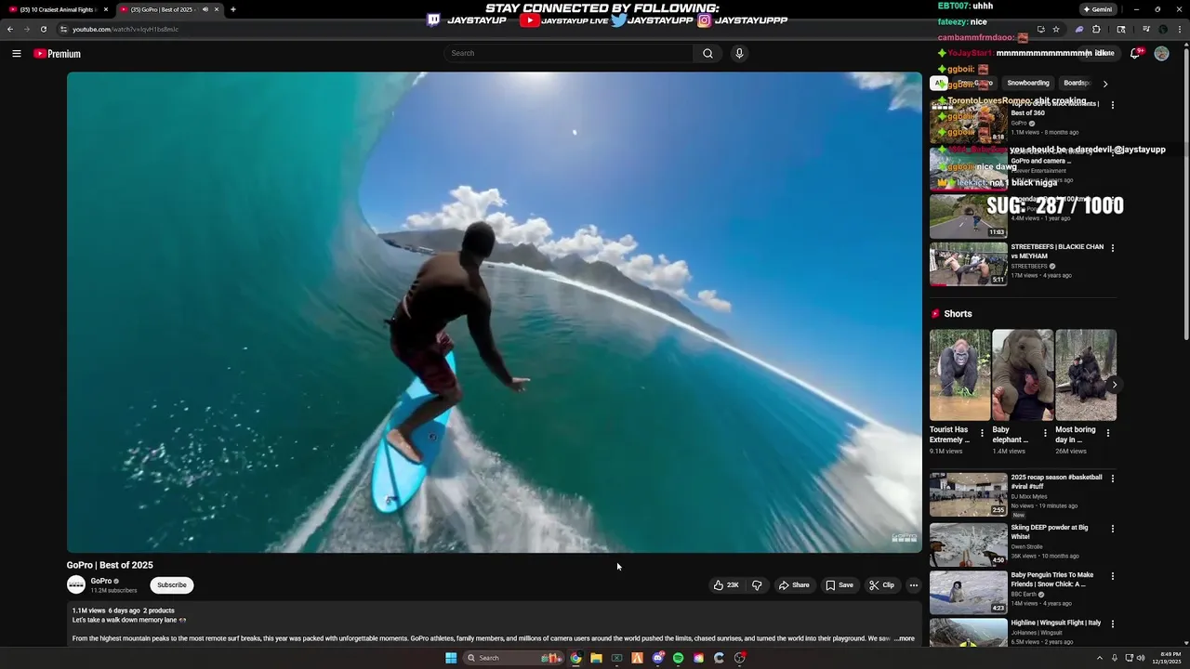Save the video to a playlist
This screenshot has width=1190, height=669.
tap(840, 585)
